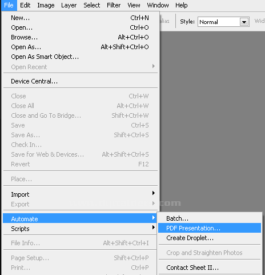Open Contact Sheet II option
The height and width of the screenshot is (275, 265).
point(210,268)
